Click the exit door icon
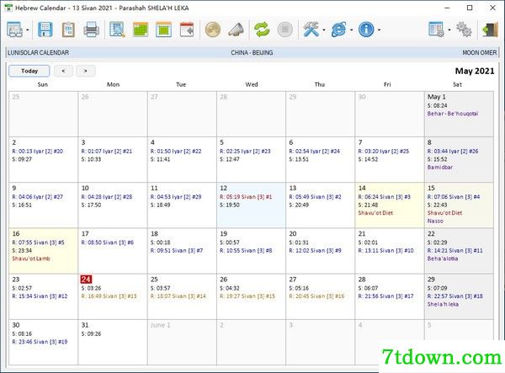The height and width of the screenshot is (373, 505). pos(490,29)
